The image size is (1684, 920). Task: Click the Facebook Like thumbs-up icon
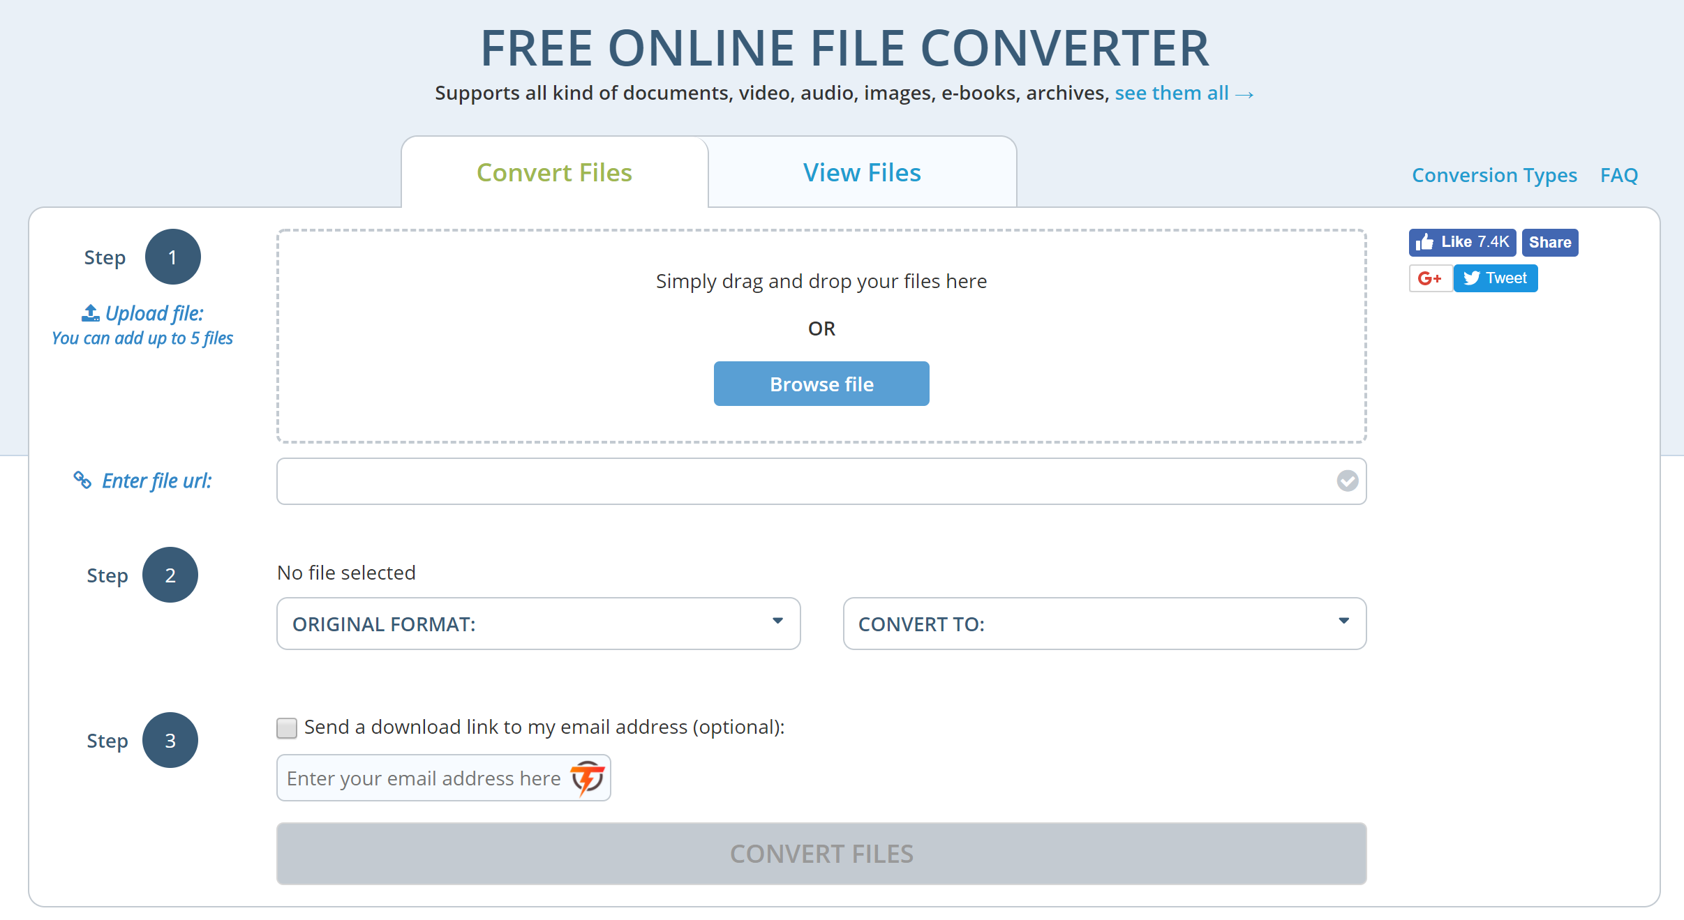(1424, 242)
